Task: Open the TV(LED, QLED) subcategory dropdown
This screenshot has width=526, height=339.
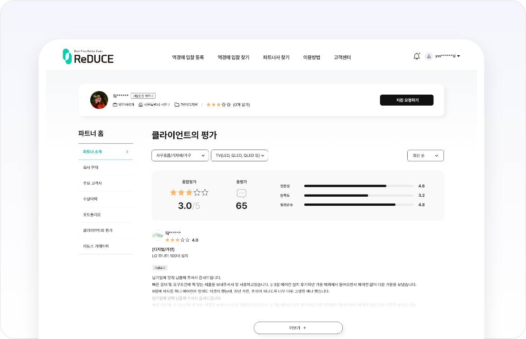Action: 239,155
